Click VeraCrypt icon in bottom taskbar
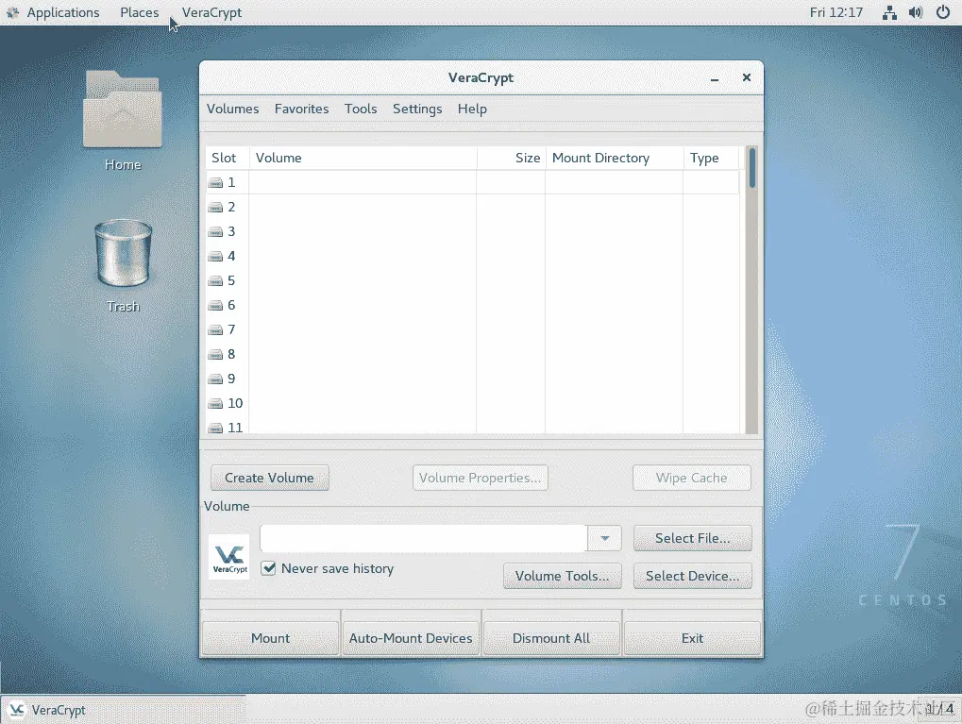The width and height of the screenshot is (962, 724). point(17,710)
